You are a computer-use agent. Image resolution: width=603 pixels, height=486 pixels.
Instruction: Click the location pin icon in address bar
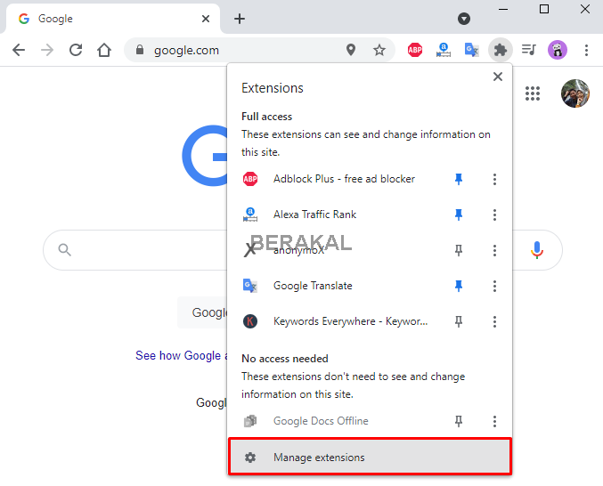[x=351, y=50]
